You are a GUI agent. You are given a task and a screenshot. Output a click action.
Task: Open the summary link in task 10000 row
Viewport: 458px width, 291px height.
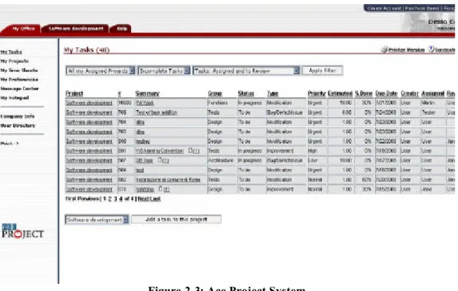[145, 103]
